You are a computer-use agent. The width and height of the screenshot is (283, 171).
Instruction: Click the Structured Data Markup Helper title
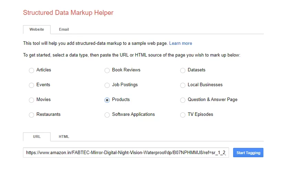68,13
